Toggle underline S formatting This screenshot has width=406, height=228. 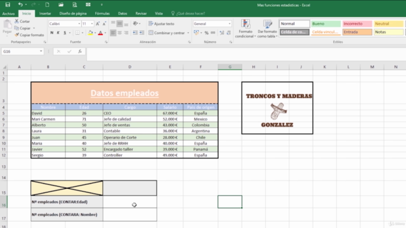coord(65,33)
